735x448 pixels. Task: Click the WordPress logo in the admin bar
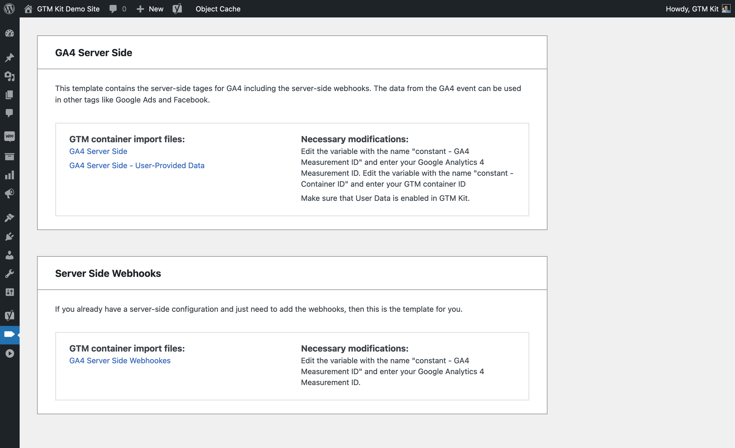pyautogui.click(x=10, y=9)
